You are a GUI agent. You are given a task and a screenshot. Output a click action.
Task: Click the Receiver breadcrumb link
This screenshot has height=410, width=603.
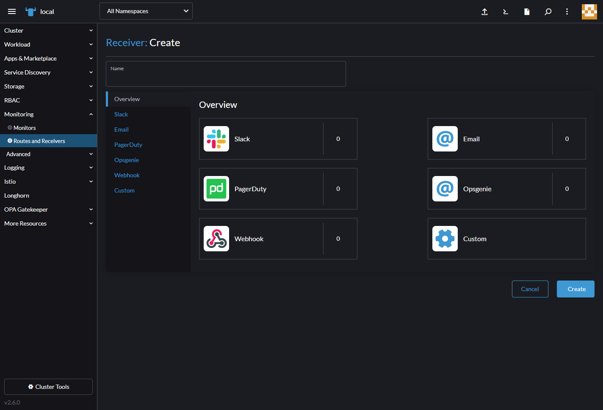[127, 43]
